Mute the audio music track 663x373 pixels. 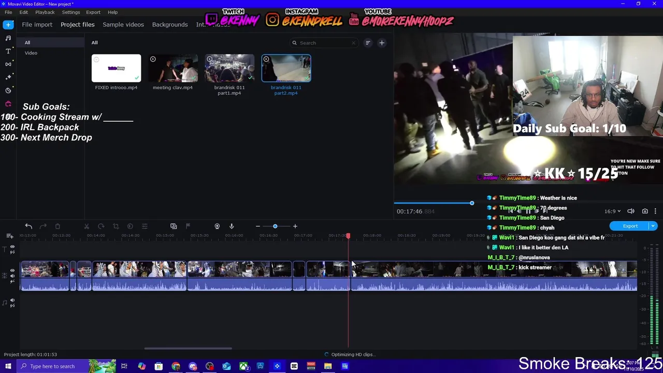pyautogui.click(x=12, y=300)
